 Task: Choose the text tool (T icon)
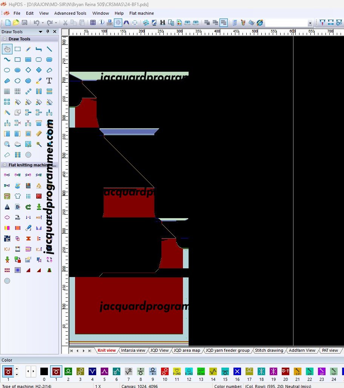49,80
